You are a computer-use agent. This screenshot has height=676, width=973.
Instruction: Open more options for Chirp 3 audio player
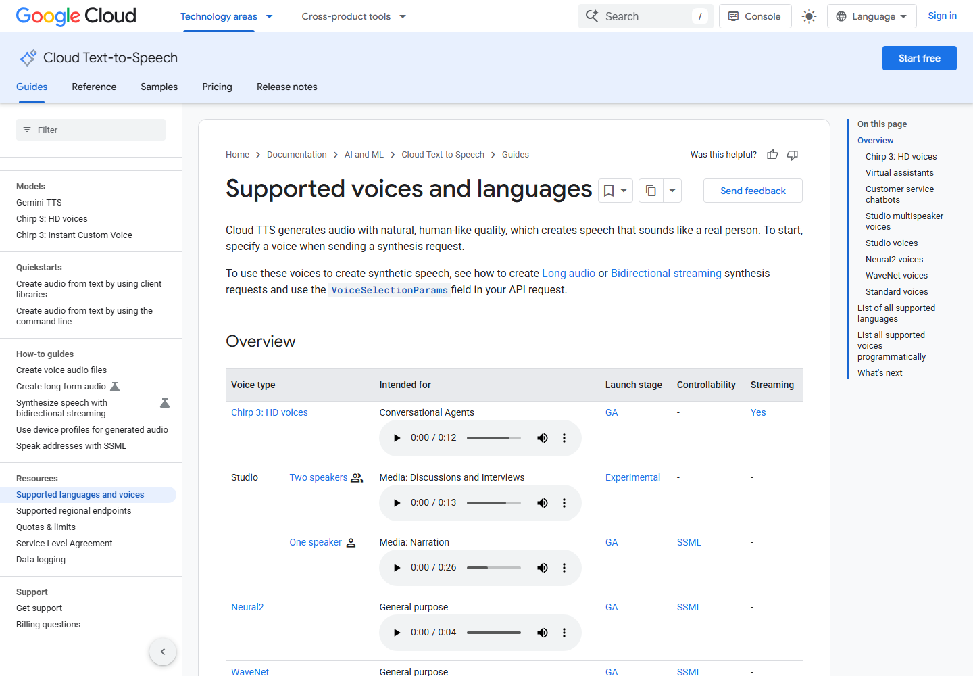point(564,438)
